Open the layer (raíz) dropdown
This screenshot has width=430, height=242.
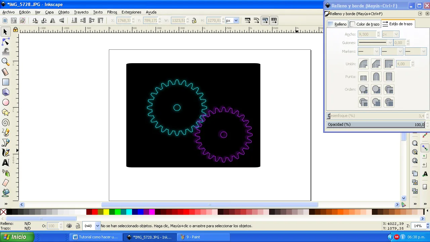point(92,226)
